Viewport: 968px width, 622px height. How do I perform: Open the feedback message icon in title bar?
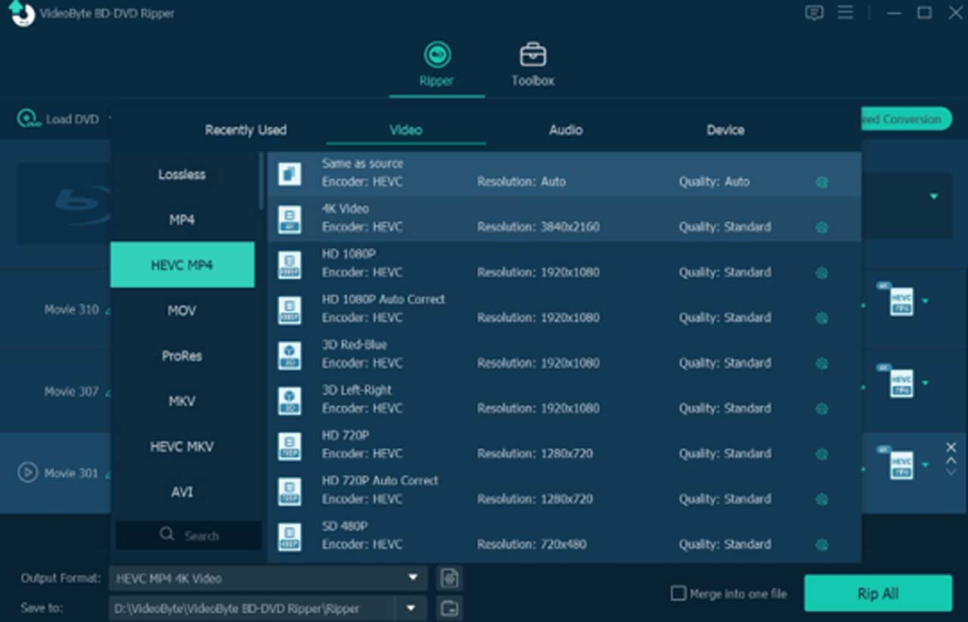point(814,13)
